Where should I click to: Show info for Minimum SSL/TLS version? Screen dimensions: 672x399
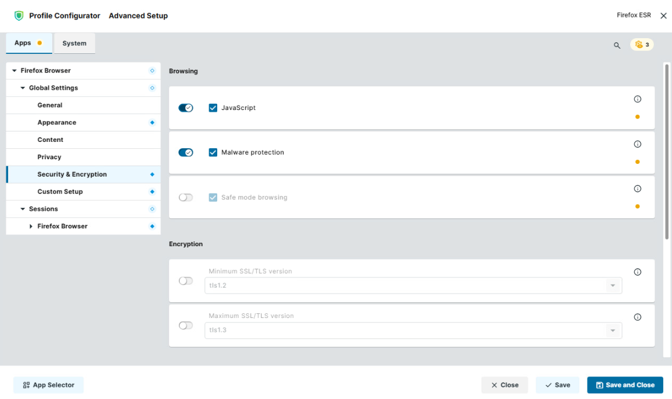[x=637, y=272]
